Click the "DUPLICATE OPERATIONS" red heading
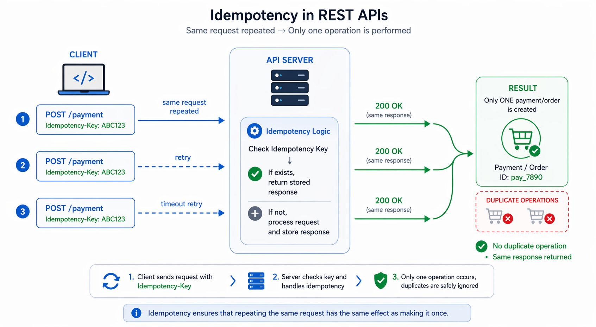Viewport: 596px width, 327px height. pyautogui.click(x=522, y=200)
